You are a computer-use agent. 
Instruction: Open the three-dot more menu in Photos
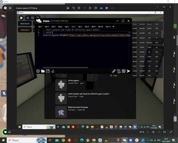(112, 8)
